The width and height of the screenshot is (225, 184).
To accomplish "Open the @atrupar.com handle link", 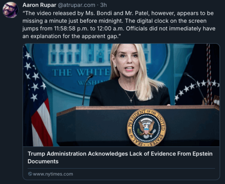I will [x=76, y=5].
